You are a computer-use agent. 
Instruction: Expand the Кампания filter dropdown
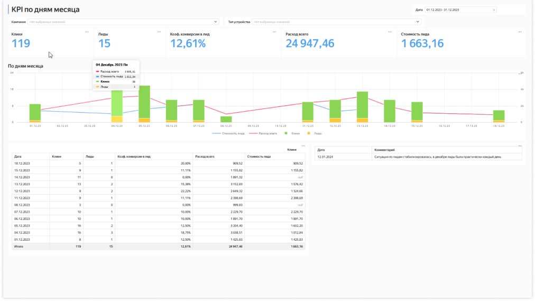(x=216, y=22)
